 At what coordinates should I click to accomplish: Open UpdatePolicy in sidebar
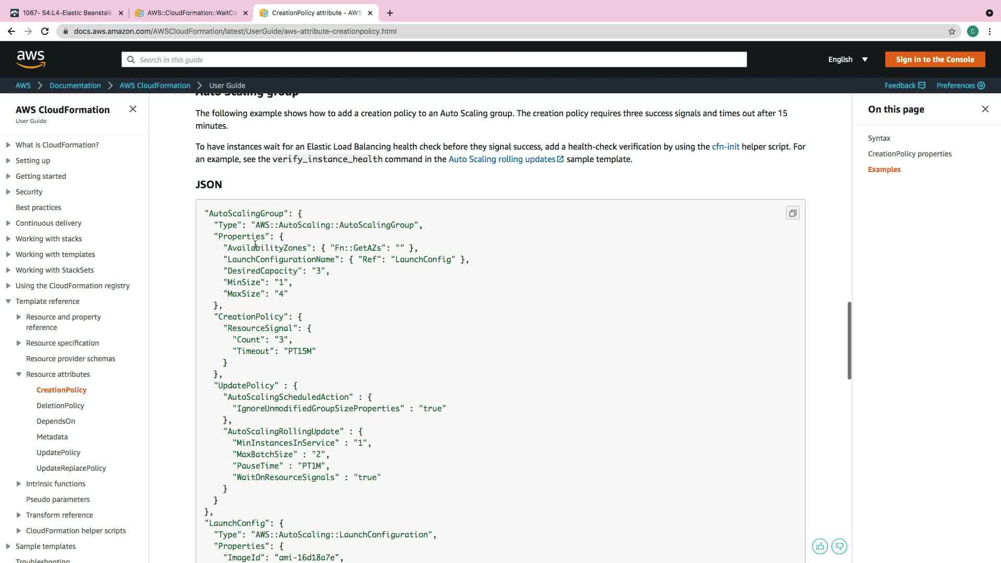point(58,452)
